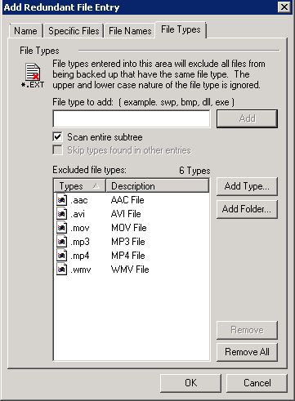Focus the File type to add field
The width and height of the screenshot is (295, 401).
(x=132, y=118)
